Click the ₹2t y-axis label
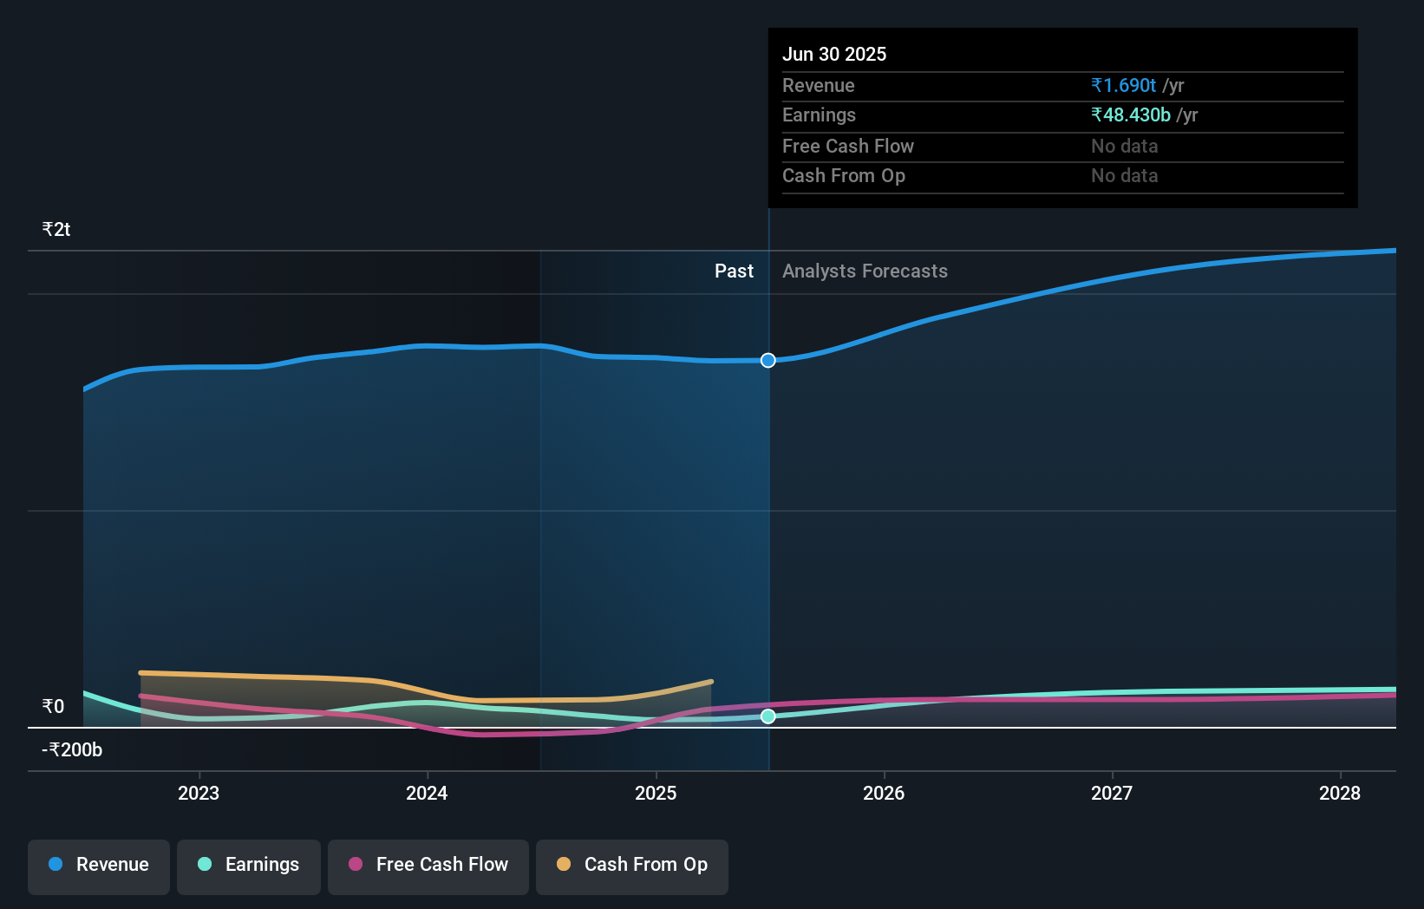Image resolution: width=1424 pixels, height=909 pixels. [x=56, y=229]
